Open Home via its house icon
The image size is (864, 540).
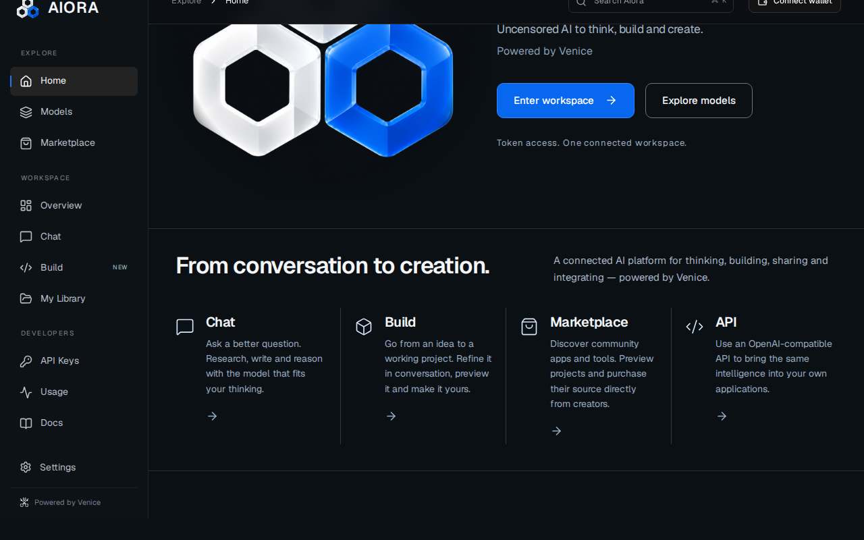(26, 81)
